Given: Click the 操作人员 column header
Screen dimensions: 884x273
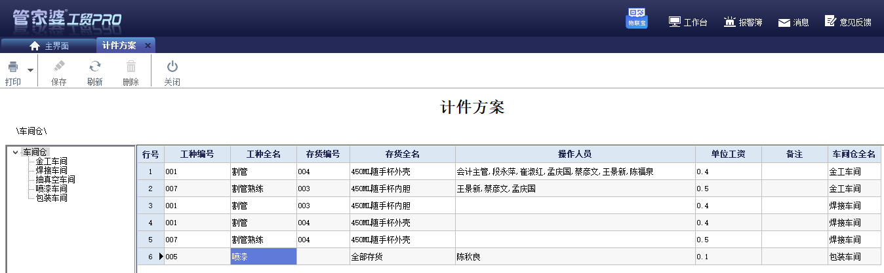Looking at the screenshot, I should (575, 155).
